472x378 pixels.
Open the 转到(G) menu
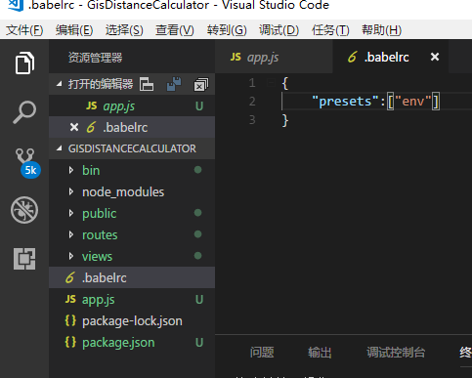(x=227, y=30)
